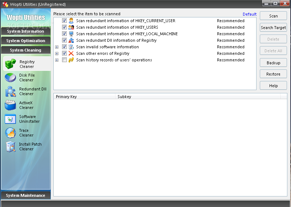
Task: Open the Software Uninstaller icon
Action: [x=11, y=119]
